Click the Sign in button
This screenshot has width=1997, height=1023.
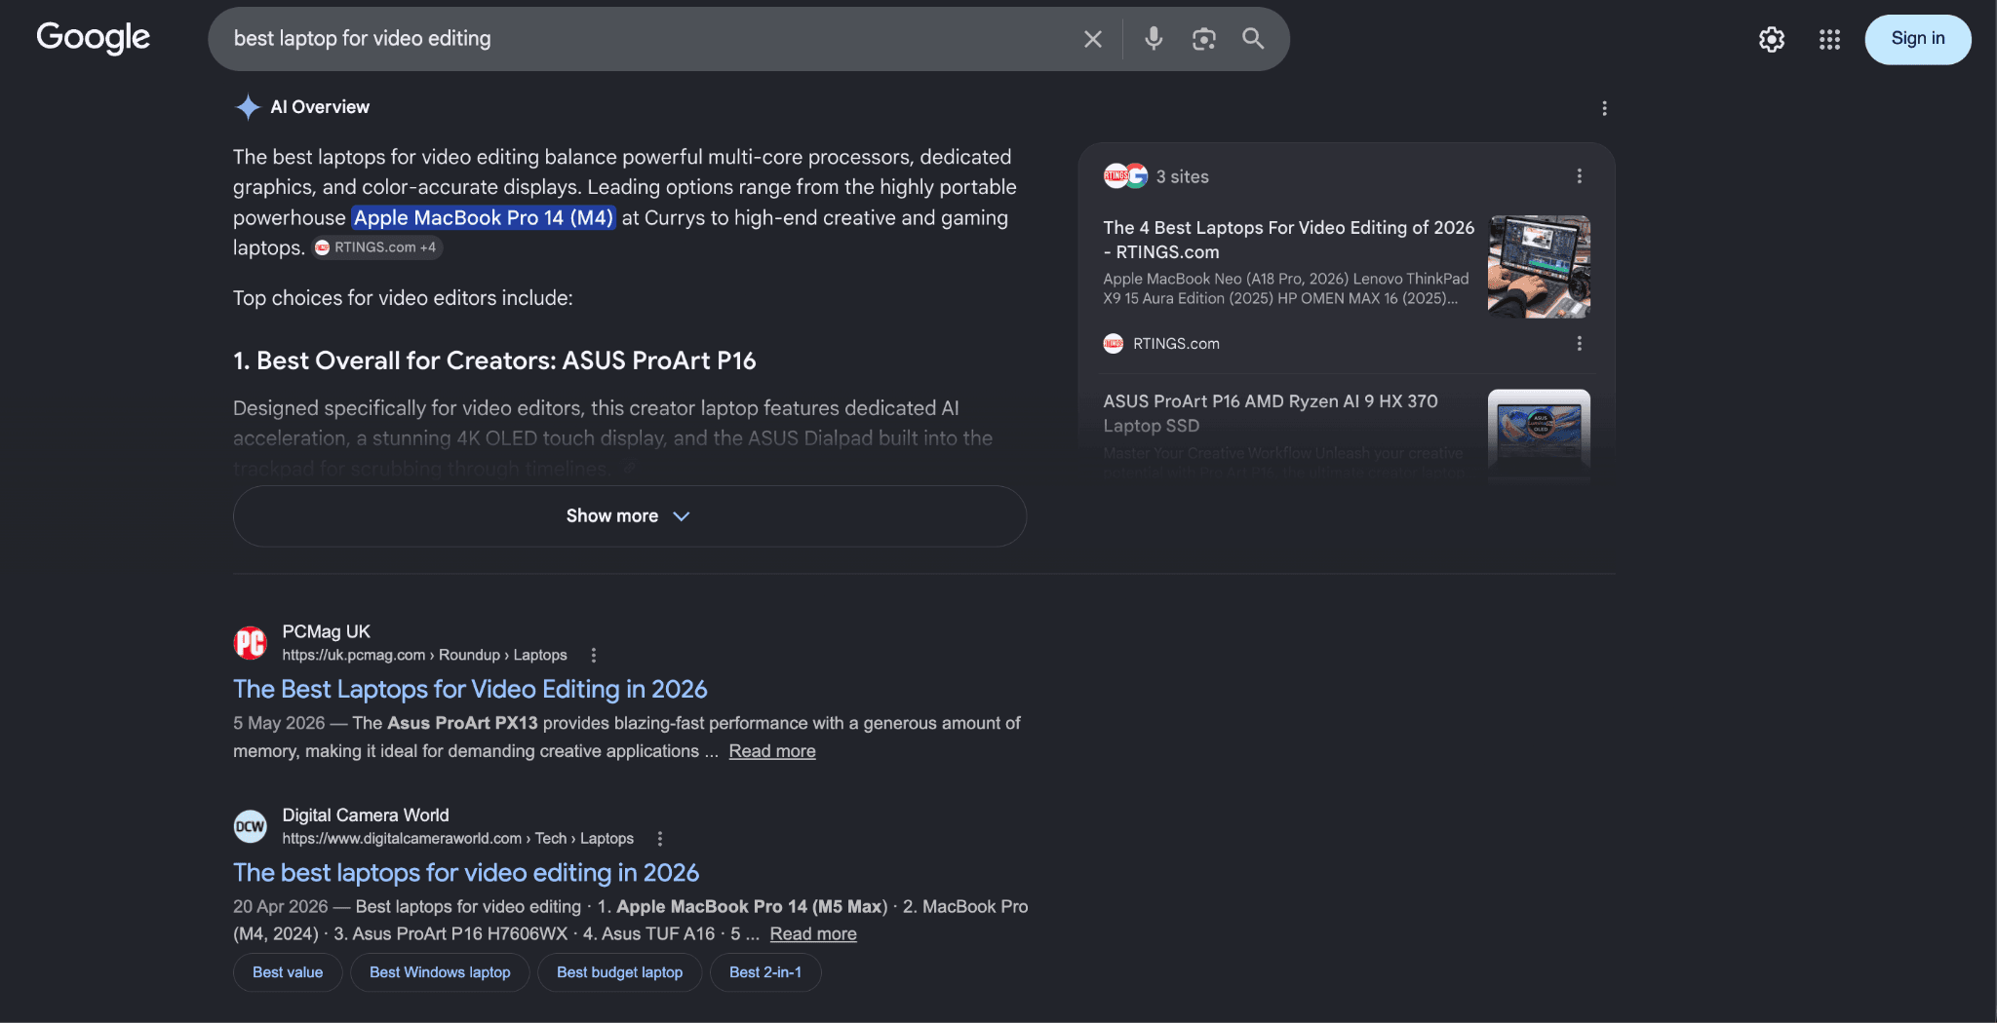click(1917, 39)
